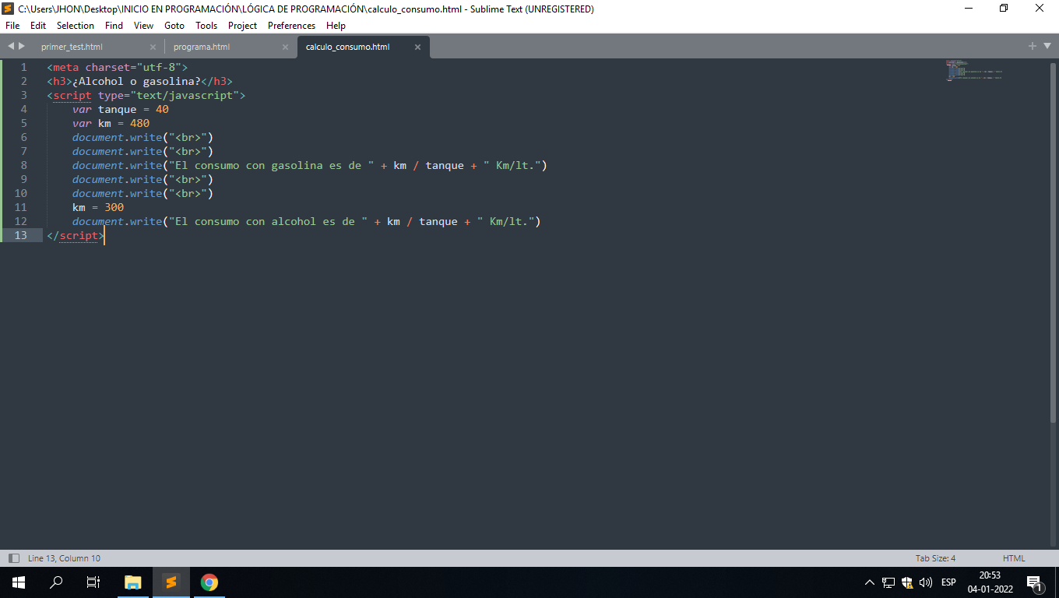The image size is (1059, 598).
Task: Toggle the side bar icon in status bar
Action: tap(13, 558)
